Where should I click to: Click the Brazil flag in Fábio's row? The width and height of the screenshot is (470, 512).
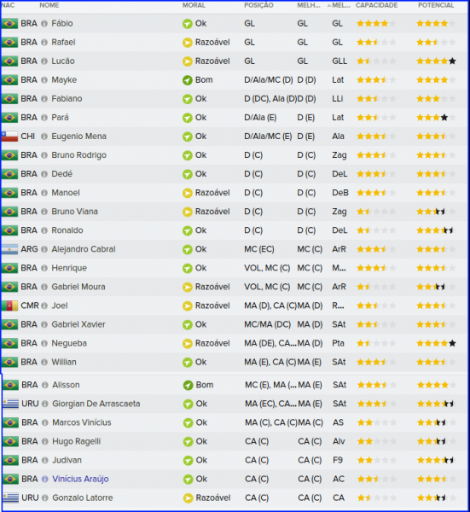click(9, 24)
